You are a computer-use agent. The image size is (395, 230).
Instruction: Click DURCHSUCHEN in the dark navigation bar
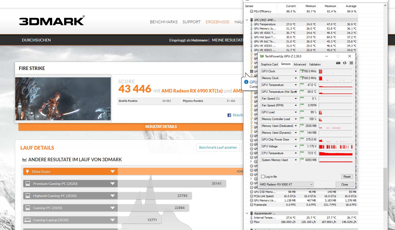point(36,40)
